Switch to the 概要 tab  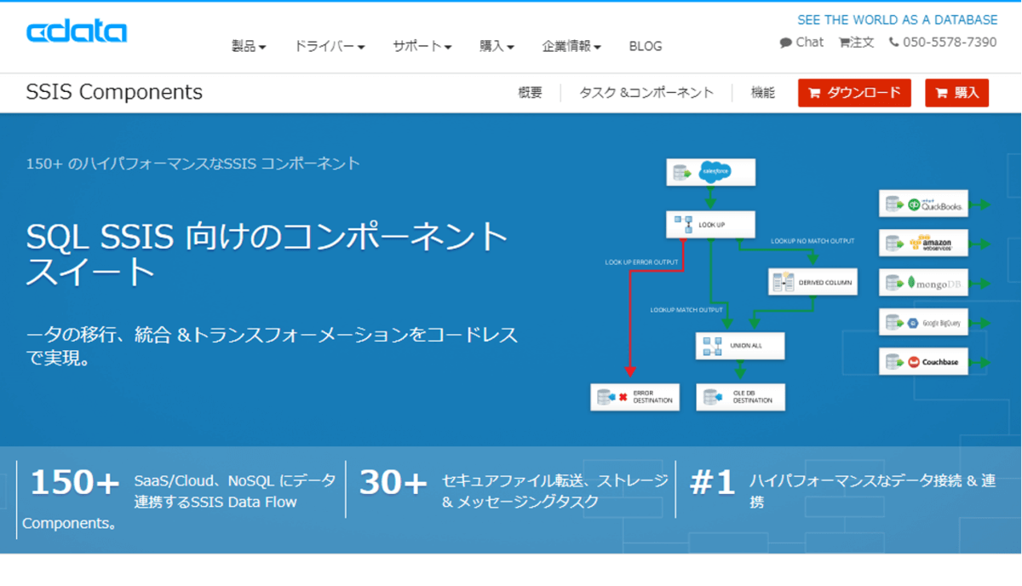[530, 93]
